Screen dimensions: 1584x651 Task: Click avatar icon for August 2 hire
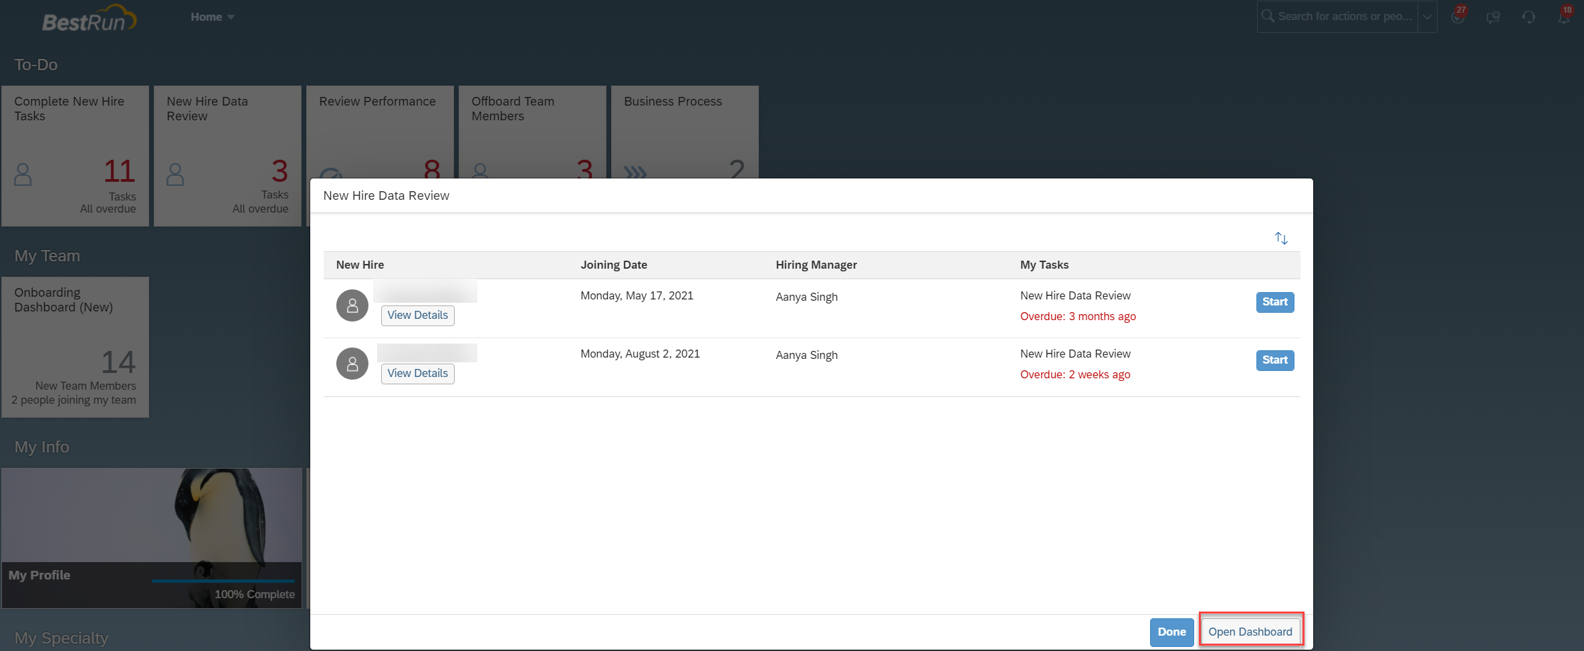pyautogui.click(x=352, y=364)
